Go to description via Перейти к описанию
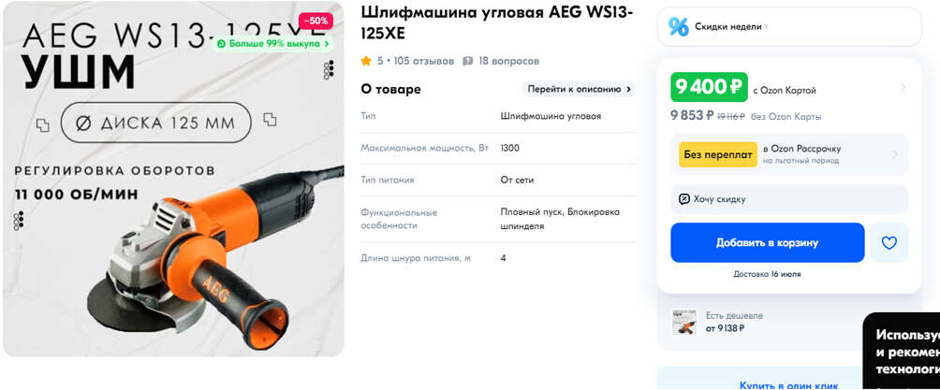The image size is (940, 390). 580,89
